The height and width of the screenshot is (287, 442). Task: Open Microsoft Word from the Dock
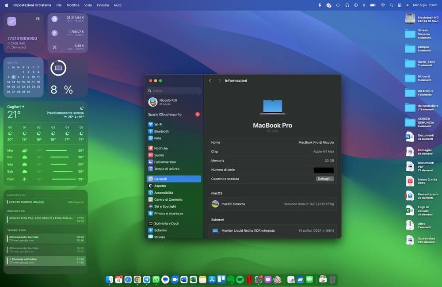184,279
